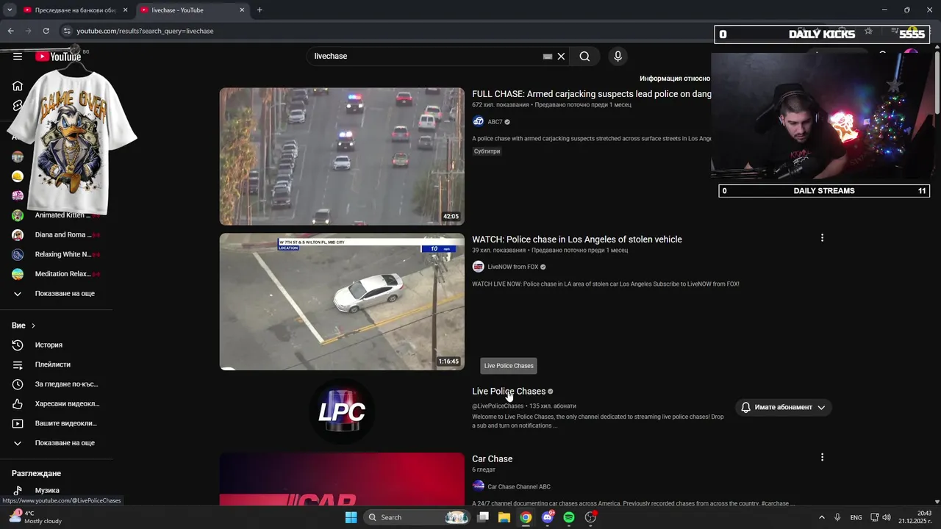Click LiveNOW from FOX channel name
Viewport: 941px width, 529px height.
pos(512,267)
